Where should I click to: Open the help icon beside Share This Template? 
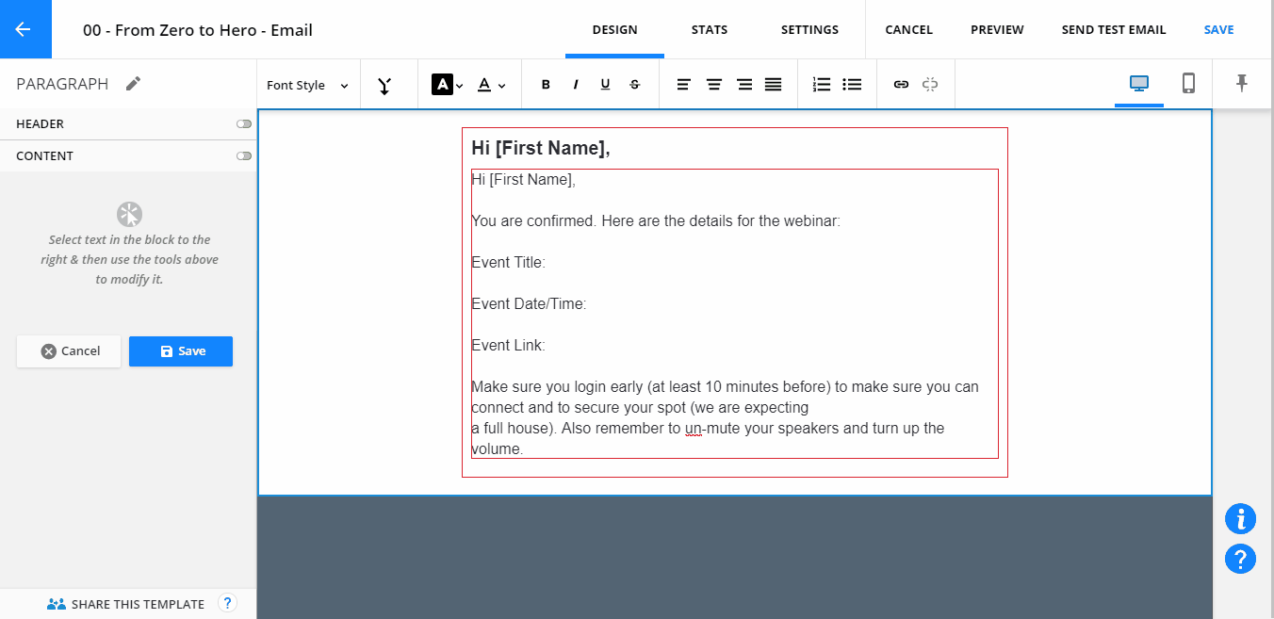[227, 603]
